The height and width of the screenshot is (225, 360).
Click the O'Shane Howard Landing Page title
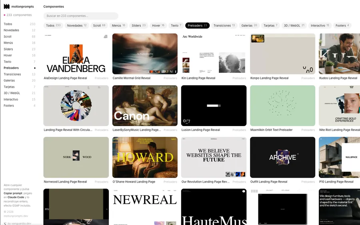click(134, 182)
